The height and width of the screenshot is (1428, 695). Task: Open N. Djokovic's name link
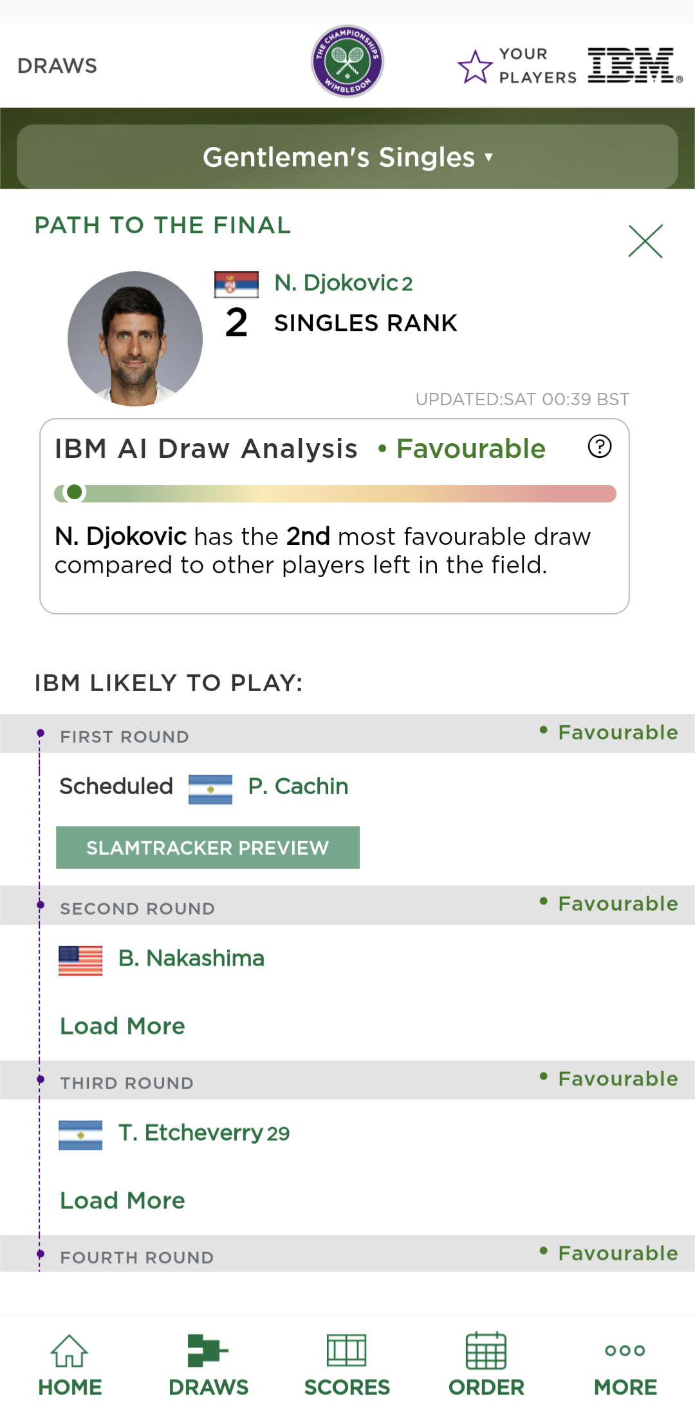(x=336, y=283)
